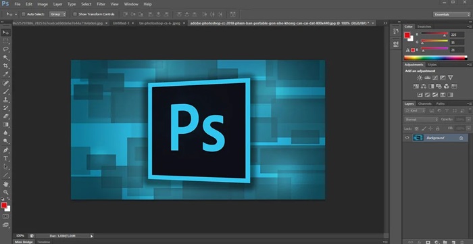The height and width of the screenshot is (244, 473).
Task: Select the Crop tool
Action: click(5, 66)
